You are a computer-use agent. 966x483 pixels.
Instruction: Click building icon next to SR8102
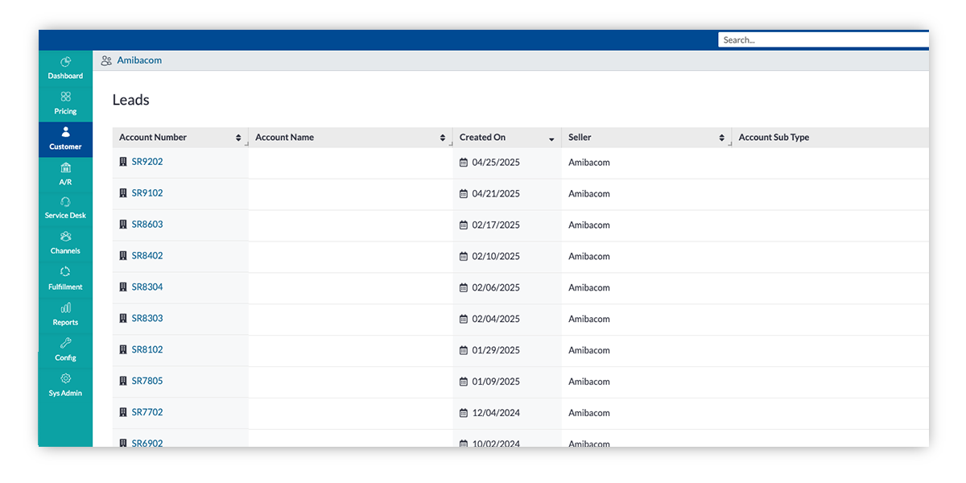pos(123,350)
